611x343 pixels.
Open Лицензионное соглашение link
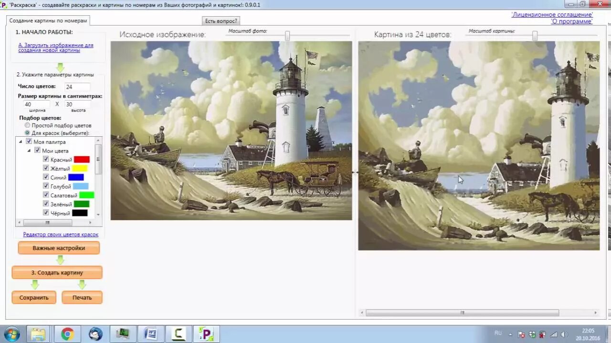pyautogui.click(x=552, y=15)
